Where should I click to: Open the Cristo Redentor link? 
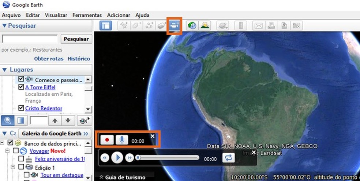pos(44,108)
